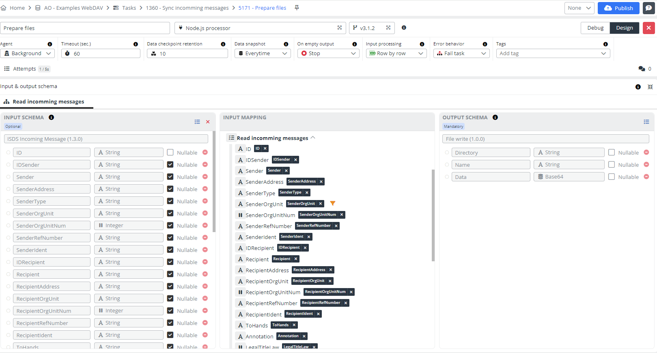657x353 pixels.
Task: Click the info icon next to OUTPUT SCHEMA
Action: pos(495,118)
